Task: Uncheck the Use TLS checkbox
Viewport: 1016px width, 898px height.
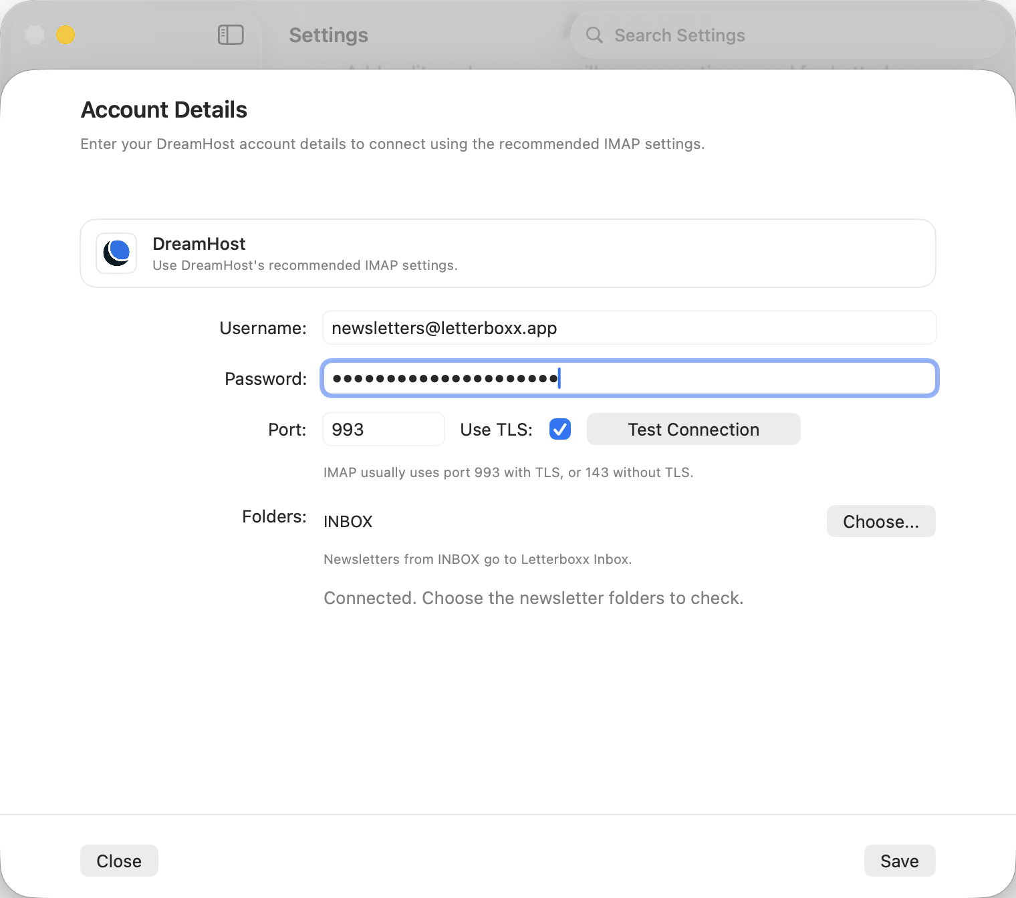Action: point(560,429)
